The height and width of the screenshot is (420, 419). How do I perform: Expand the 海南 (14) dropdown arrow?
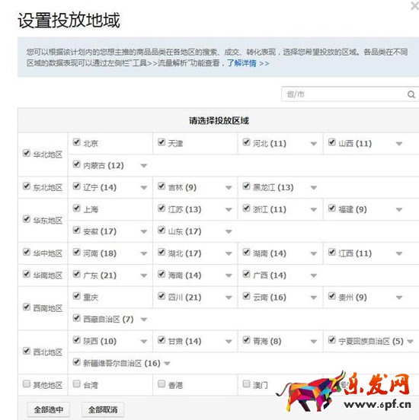229,275
